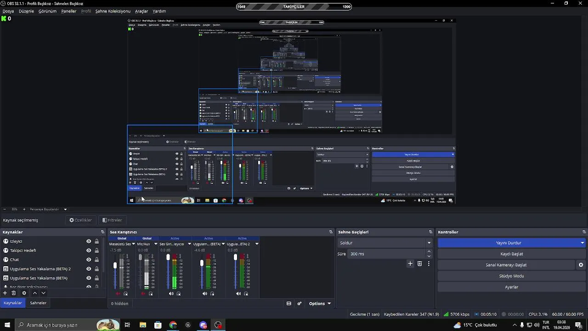This screenshot has height=331, width=588.
Task: Move source down with the down arrow
Action: pyautogui.click(x=43, y=293)
